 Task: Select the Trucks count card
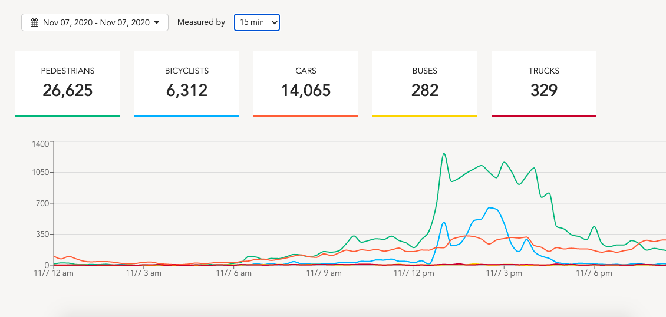point(544,82)
